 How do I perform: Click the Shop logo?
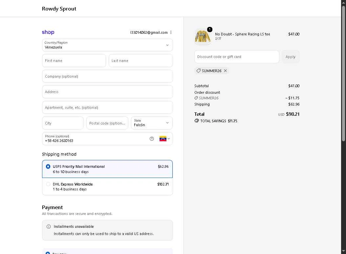coord(48,32)
